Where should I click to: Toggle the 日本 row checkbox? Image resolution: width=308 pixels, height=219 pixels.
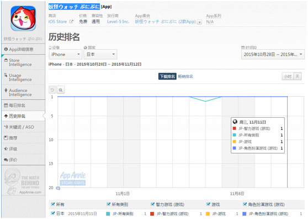click(x=52, y=213)
